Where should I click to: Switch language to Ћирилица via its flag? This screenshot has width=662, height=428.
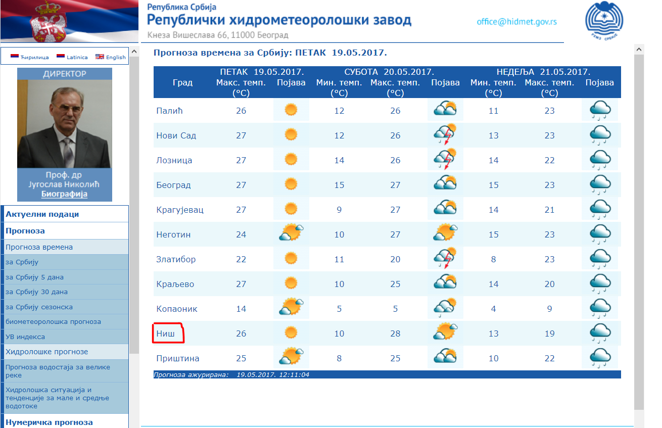15,57
